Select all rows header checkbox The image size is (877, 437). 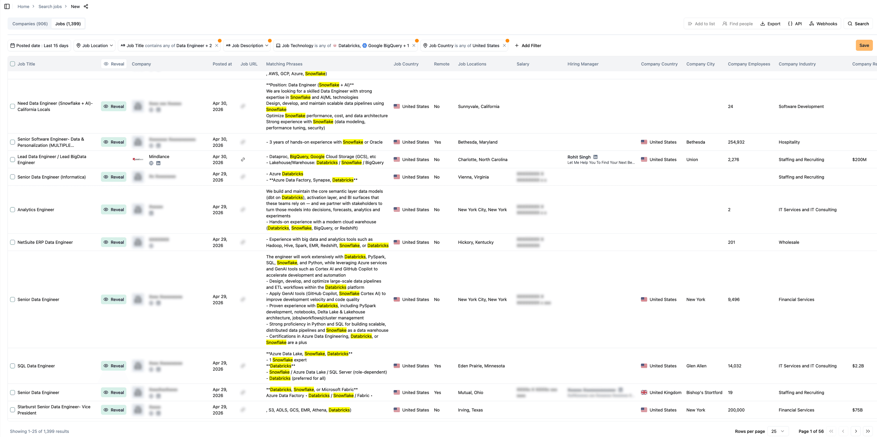point(13,64)
